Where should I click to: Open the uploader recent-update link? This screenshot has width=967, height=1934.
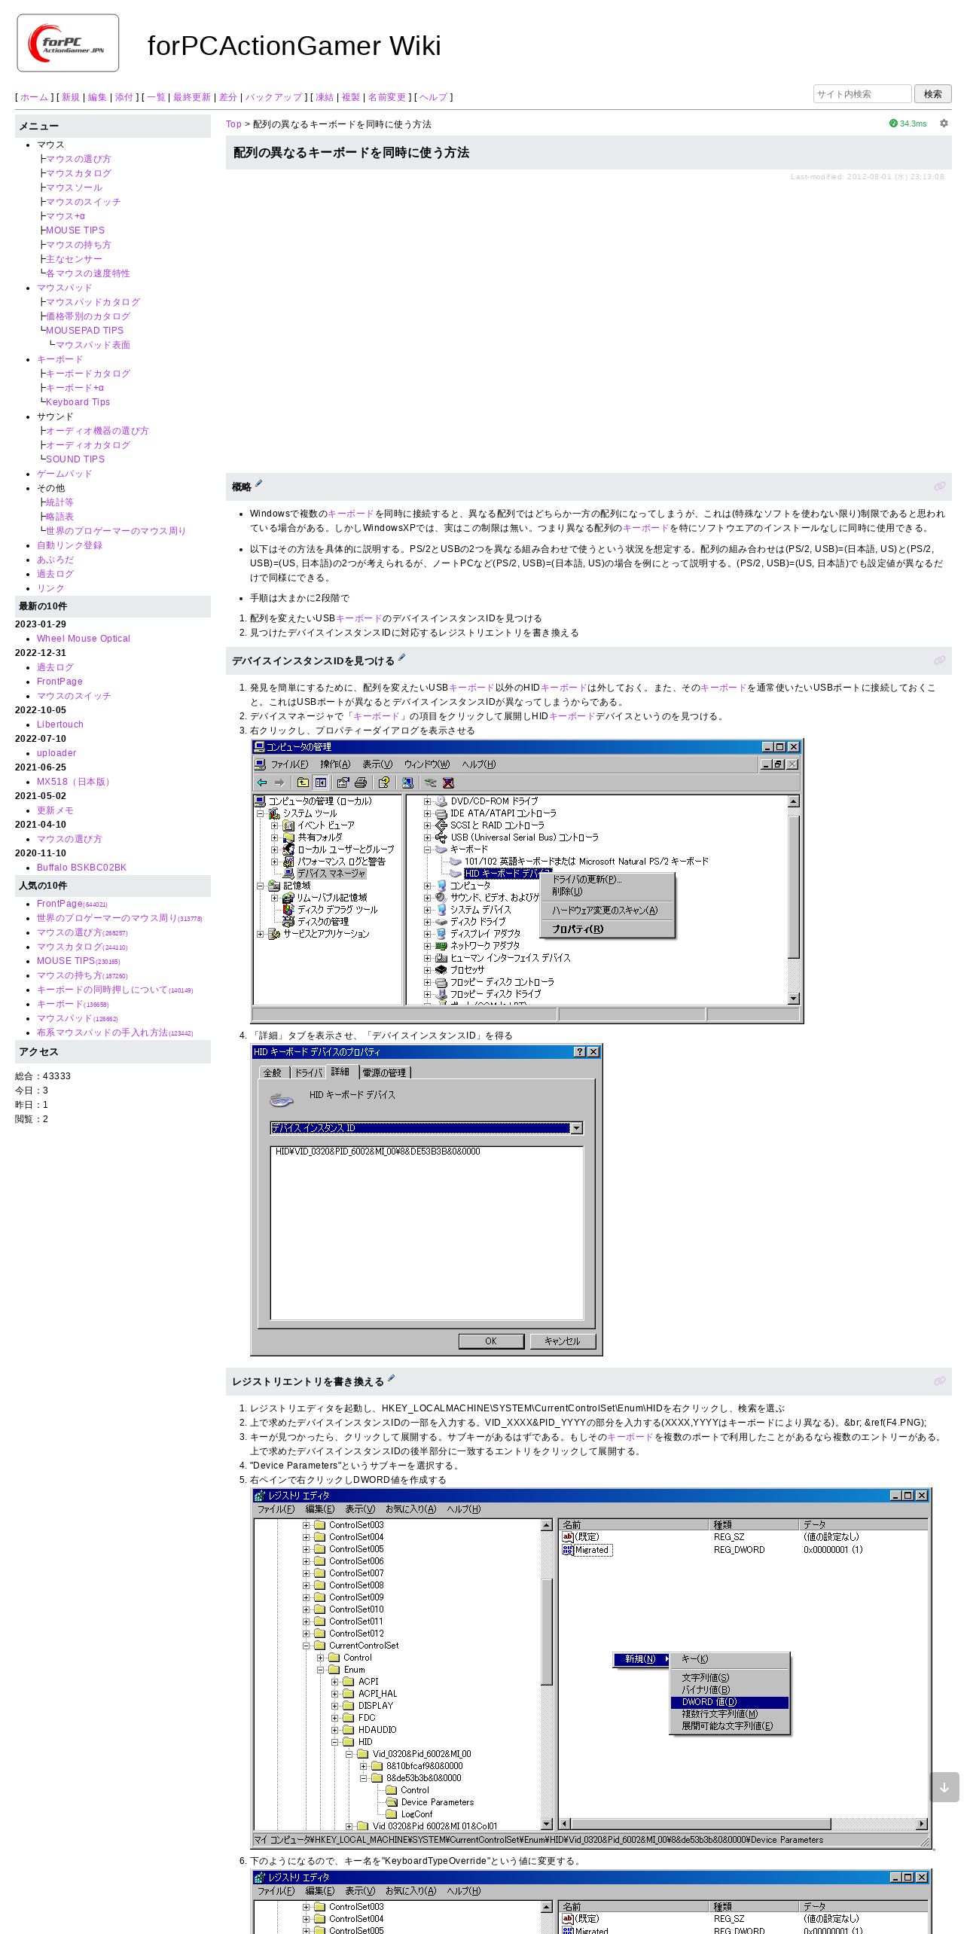pos(56,753)
